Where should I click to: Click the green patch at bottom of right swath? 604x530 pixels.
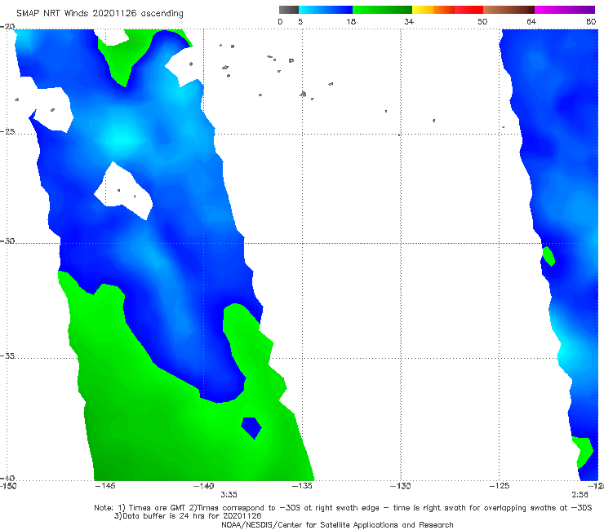(x=583, y=452)
